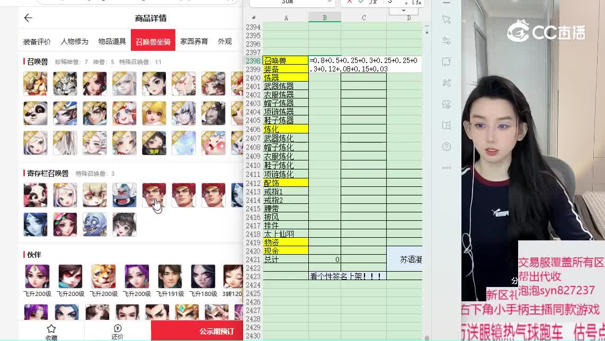Click the 戒指1 cell

[286, 192]
